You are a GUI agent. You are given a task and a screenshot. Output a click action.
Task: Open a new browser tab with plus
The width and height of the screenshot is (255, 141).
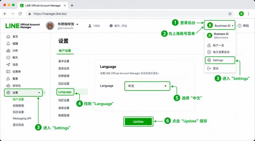click(x=72, y=6)
